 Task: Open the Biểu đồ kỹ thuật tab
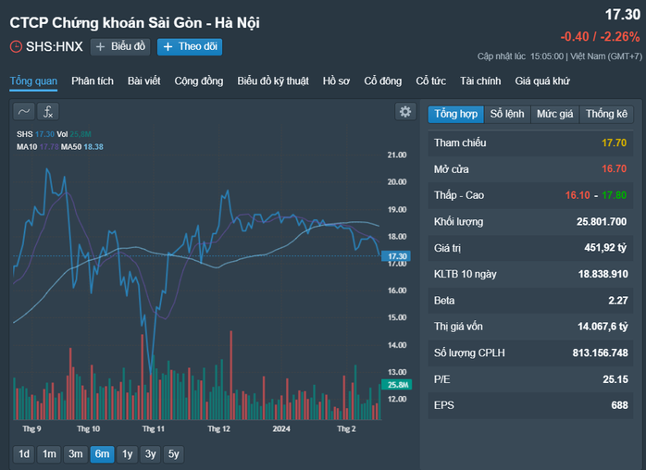tap(273, 81)
